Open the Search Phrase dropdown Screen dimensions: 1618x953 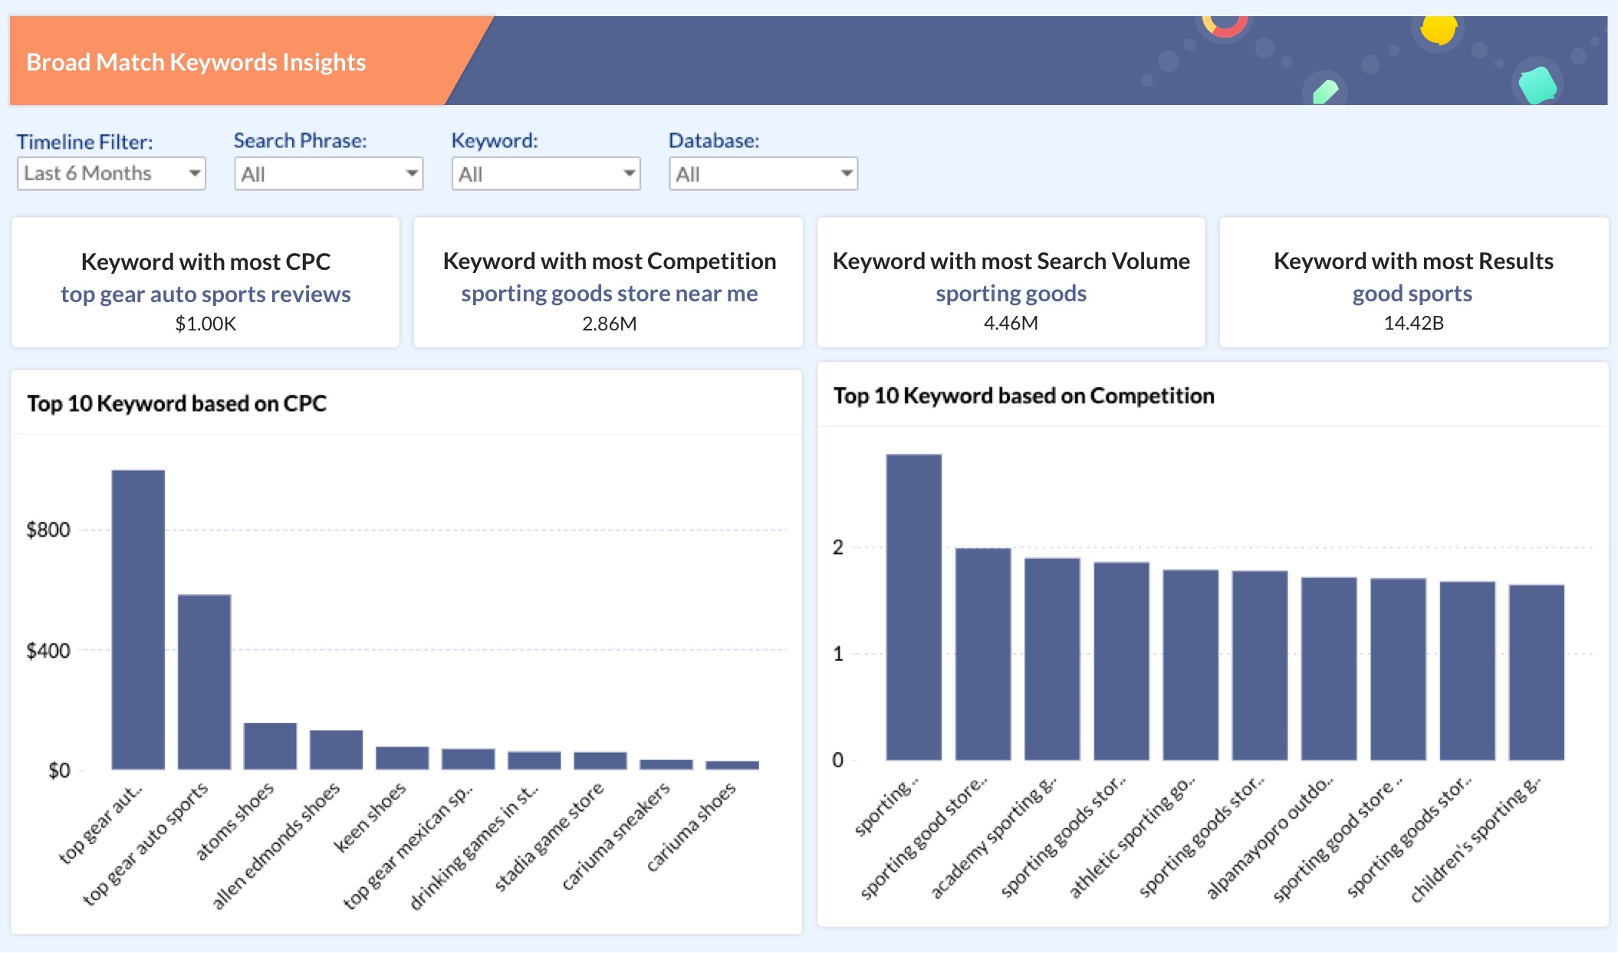coord(328,174)
